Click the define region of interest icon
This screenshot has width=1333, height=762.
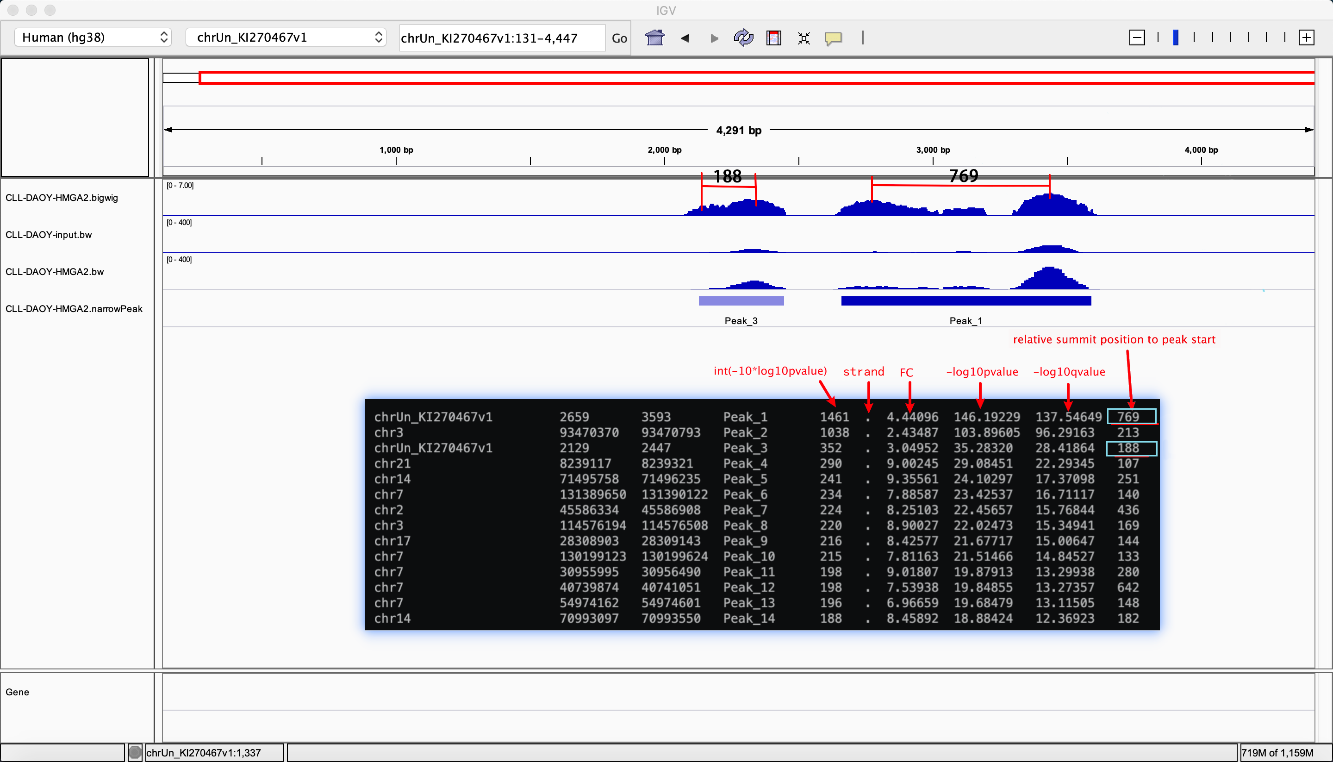pyautogui.click(x=774, y=37)
